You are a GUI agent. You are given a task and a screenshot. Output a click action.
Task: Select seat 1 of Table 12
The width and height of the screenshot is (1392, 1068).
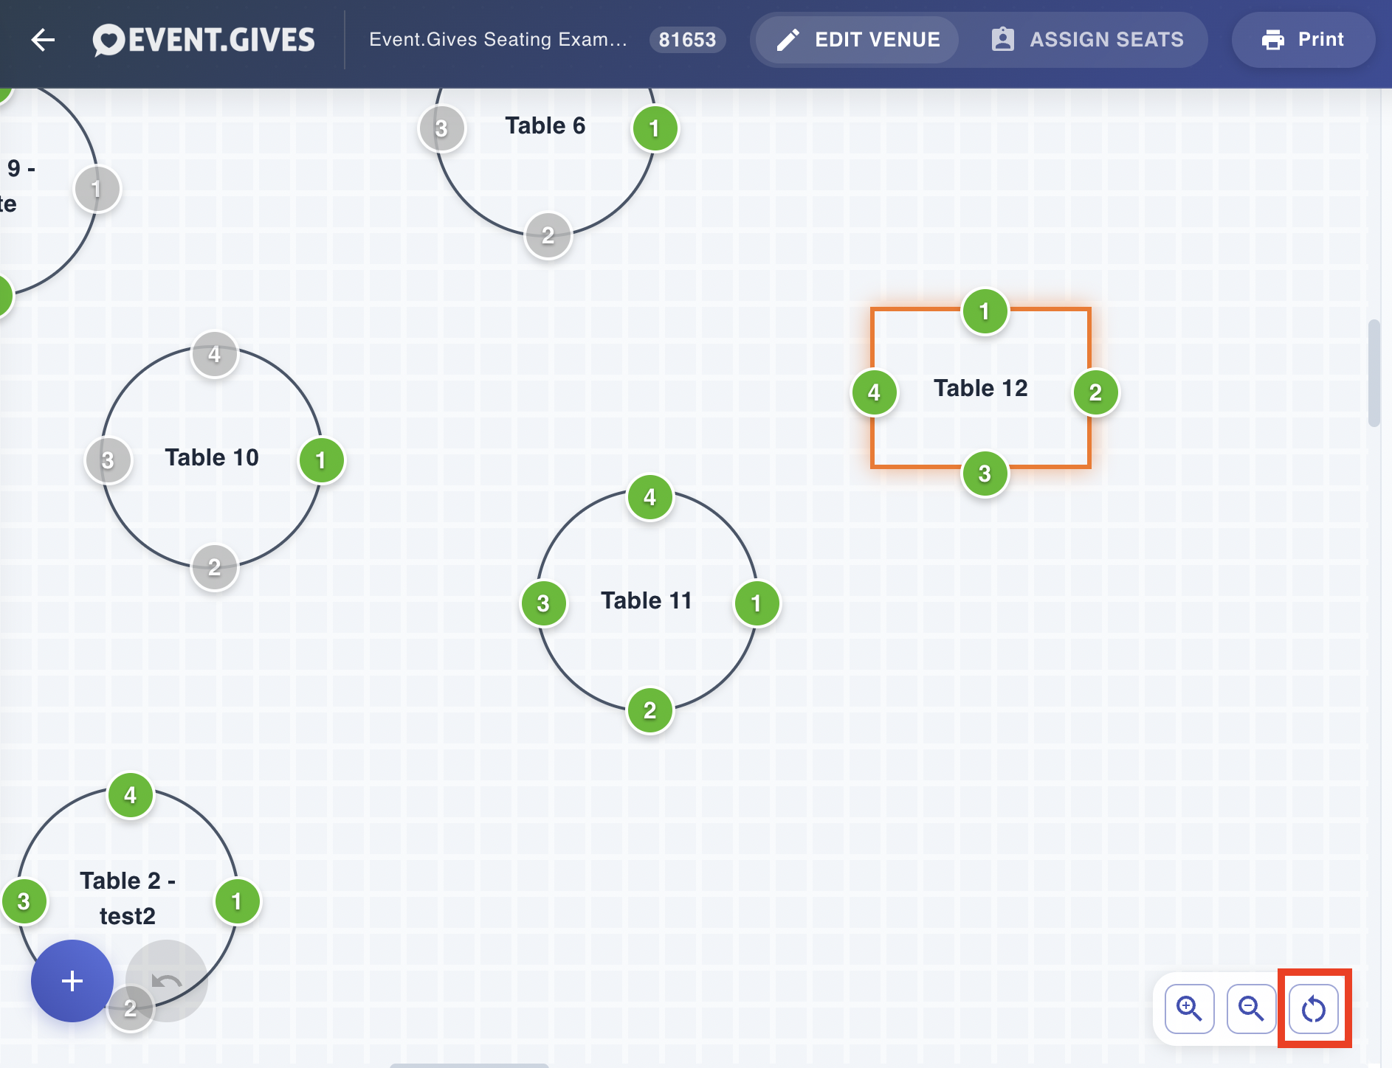coord(985,311)
